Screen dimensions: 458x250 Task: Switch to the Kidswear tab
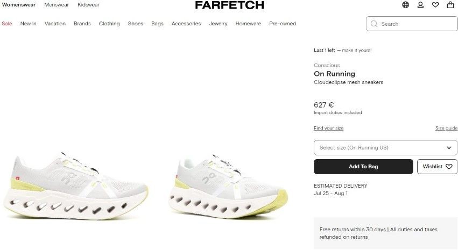point(88,5)
